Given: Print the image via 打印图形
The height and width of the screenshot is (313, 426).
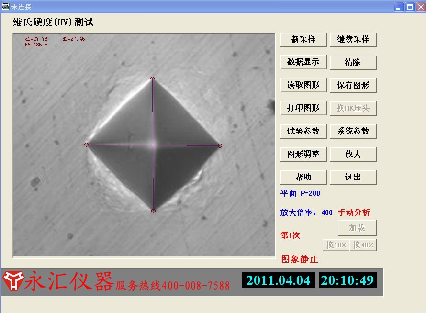Looking at the screenshot, I should click(x=303, y=108).
